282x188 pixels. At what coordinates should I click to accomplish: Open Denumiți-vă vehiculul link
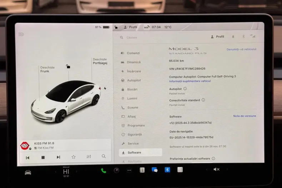241,49
